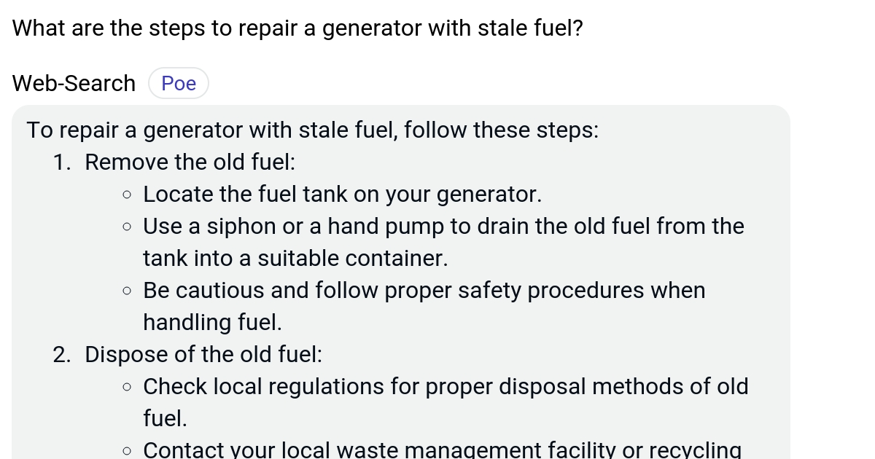Click the Poe badge beside Web-Search
The height and width of the screenshot is (459, 875).
click(x=179, y=83)
